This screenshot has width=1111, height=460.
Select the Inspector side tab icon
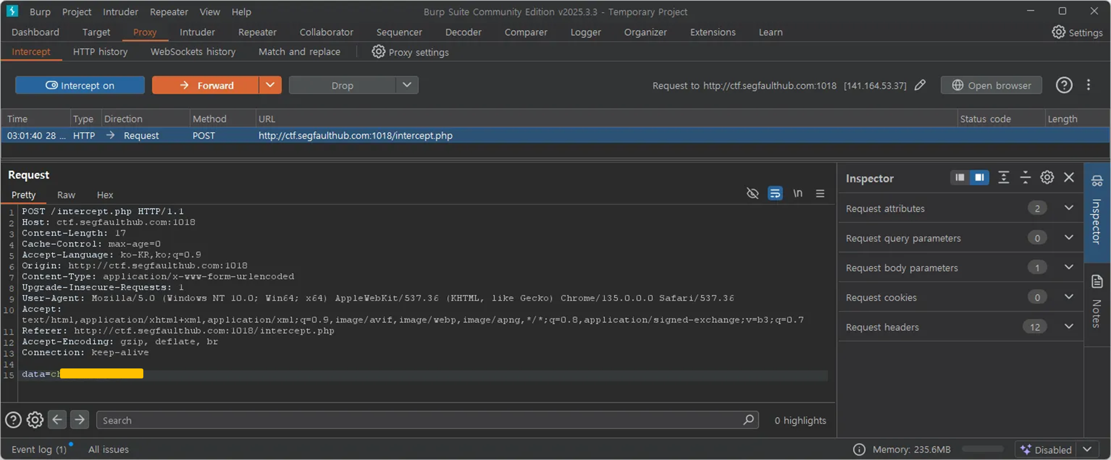click(x=1097, y=181)
